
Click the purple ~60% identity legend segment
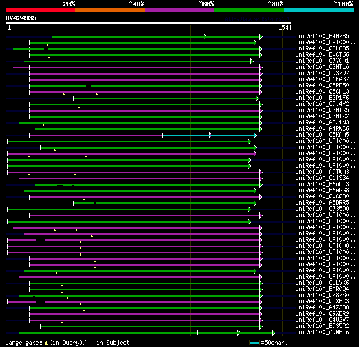pos(179,10)
